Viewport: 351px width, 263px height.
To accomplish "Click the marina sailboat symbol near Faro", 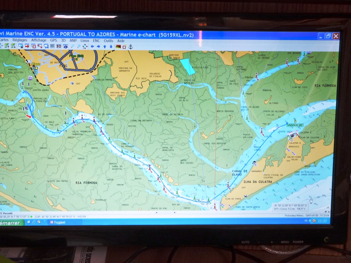I will pyautogui.click(x=31, y=78).
